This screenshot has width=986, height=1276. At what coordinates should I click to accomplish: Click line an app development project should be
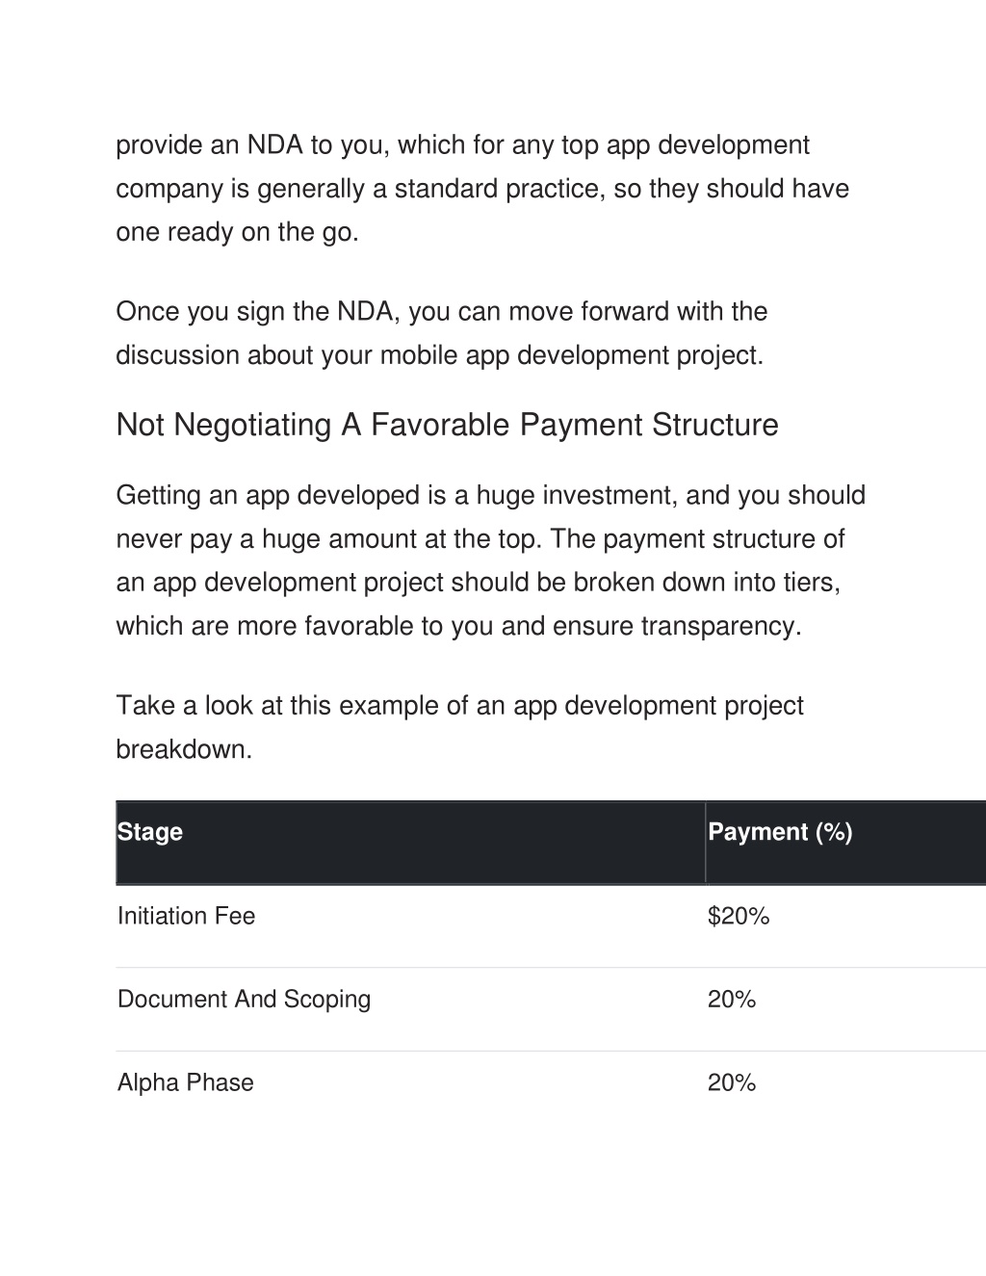(479, 583)
